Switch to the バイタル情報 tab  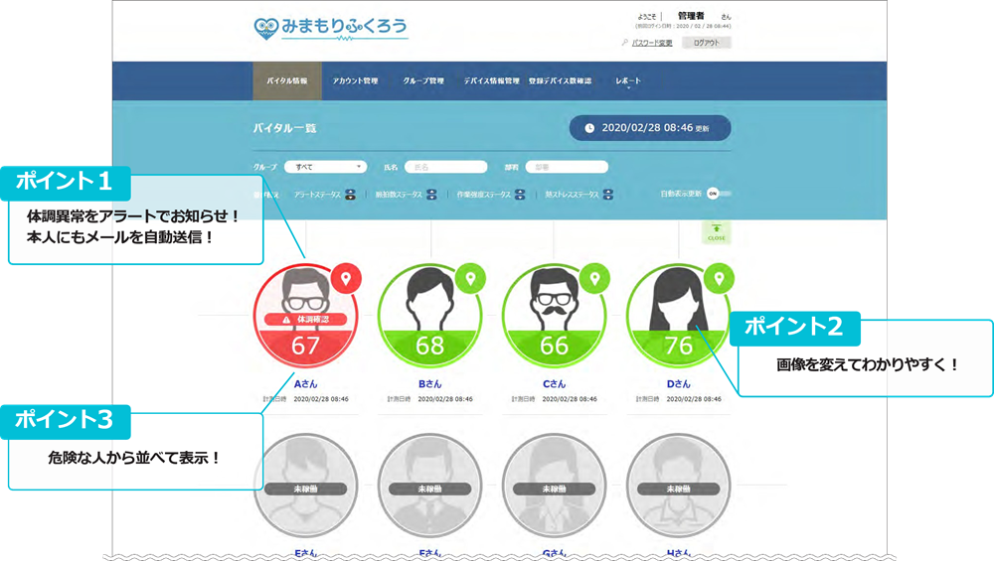click(x=287, y=81)
